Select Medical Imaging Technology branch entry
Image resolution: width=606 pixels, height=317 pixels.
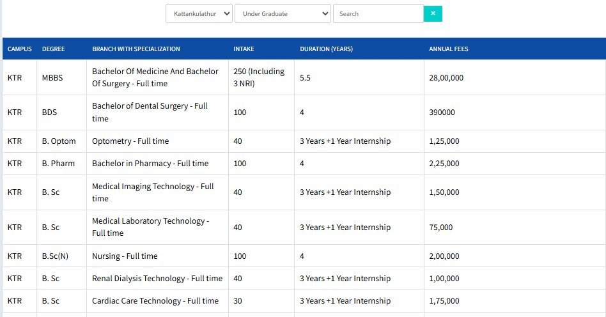(153, 192)
